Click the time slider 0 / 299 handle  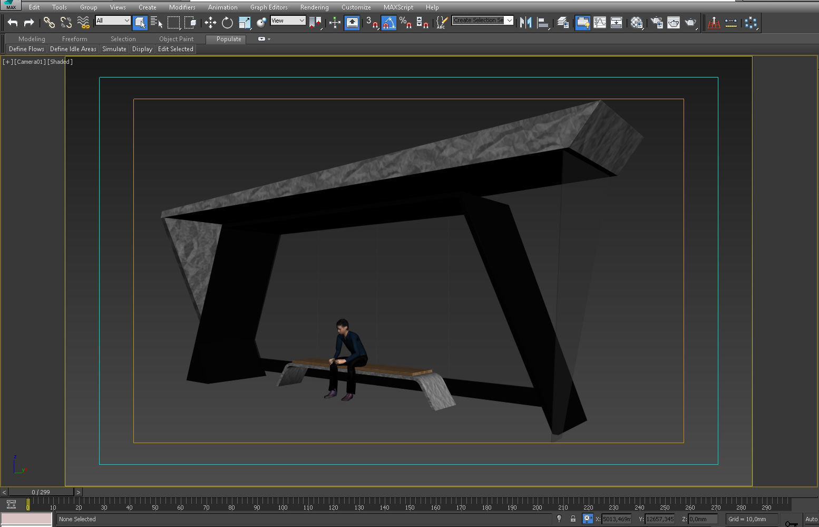click(x=41, y=492)
